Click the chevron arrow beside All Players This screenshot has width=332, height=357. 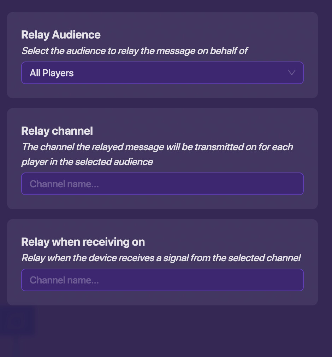point(291,73)
